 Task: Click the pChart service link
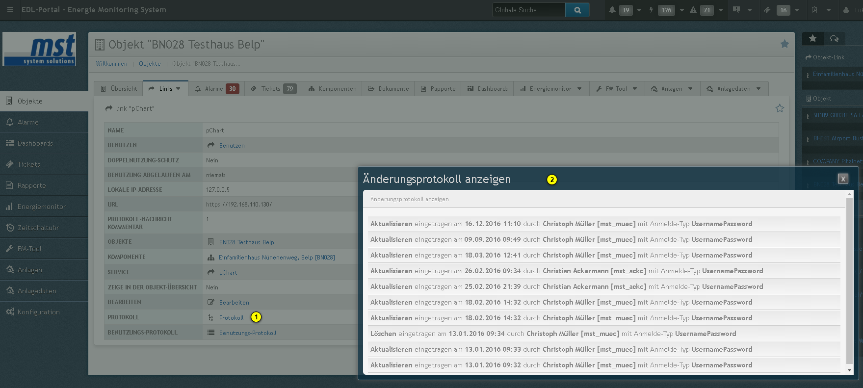tap(228, 273)
